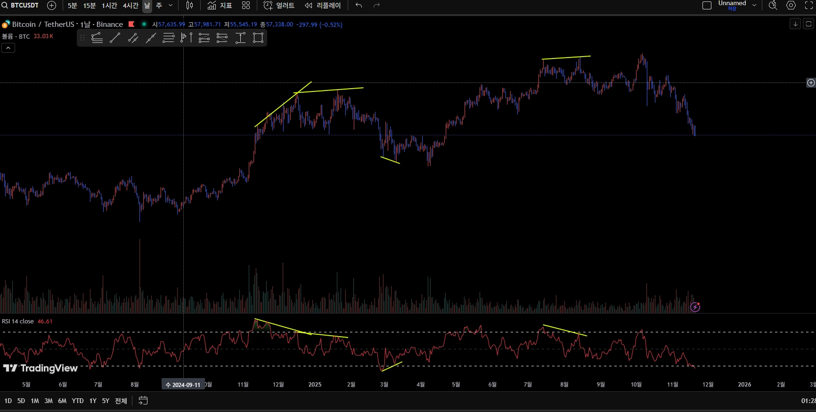This screenshot has width=816, height=412.
Task: Open the layout grid templates icon
Action: (246, 6)
